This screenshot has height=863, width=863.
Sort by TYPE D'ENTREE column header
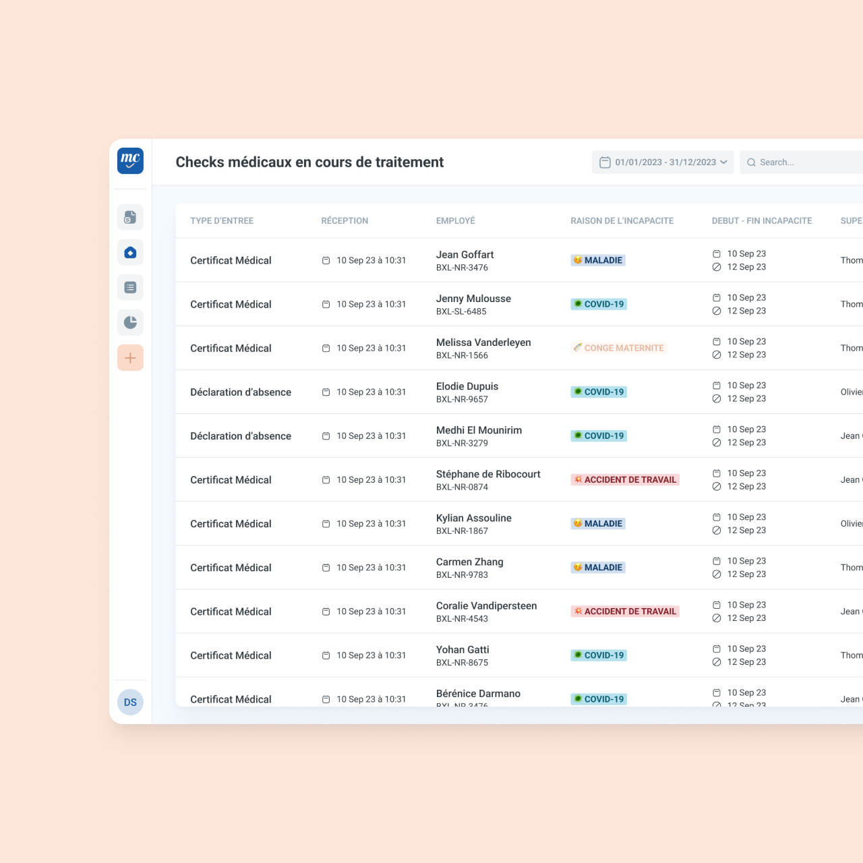[x=222, y=220]
